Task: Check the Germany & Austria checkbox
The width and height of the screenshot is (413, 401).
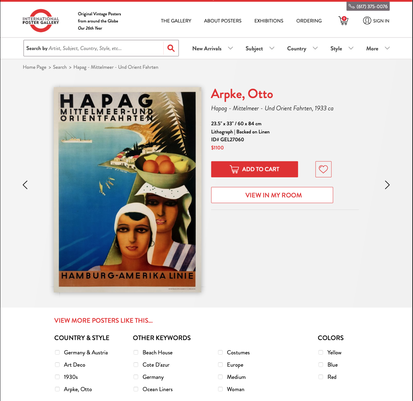Action: 57,352
